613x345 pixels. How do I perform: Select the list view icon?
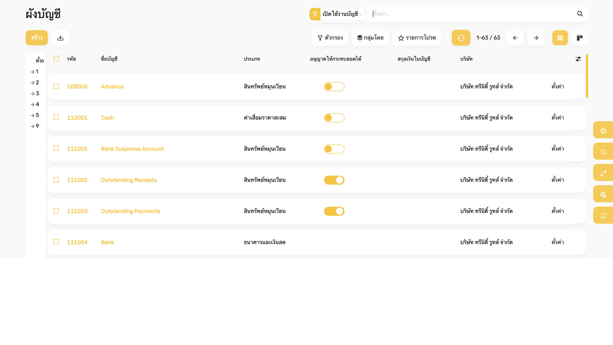[560, 38]
